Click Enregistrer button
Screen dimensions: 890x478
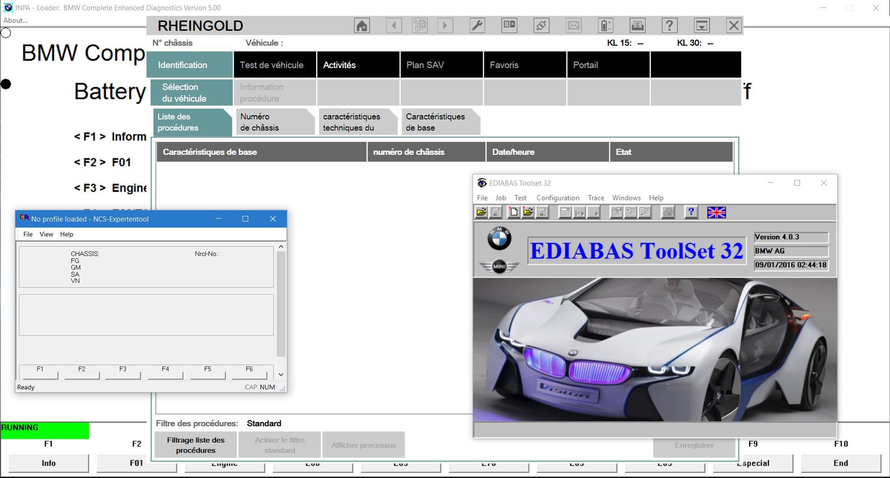point(694,445)
